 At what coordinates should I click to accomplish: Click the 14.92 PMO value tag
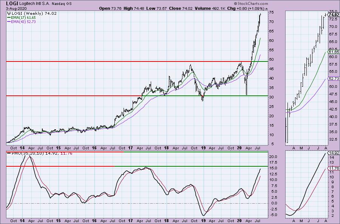click(334, 153)
